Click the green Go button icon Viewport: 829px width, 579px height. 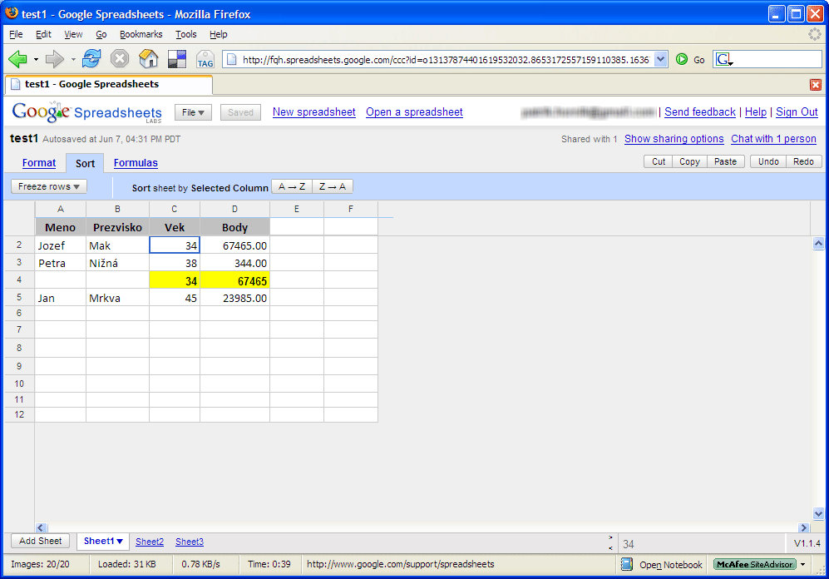tap(682, 59)
